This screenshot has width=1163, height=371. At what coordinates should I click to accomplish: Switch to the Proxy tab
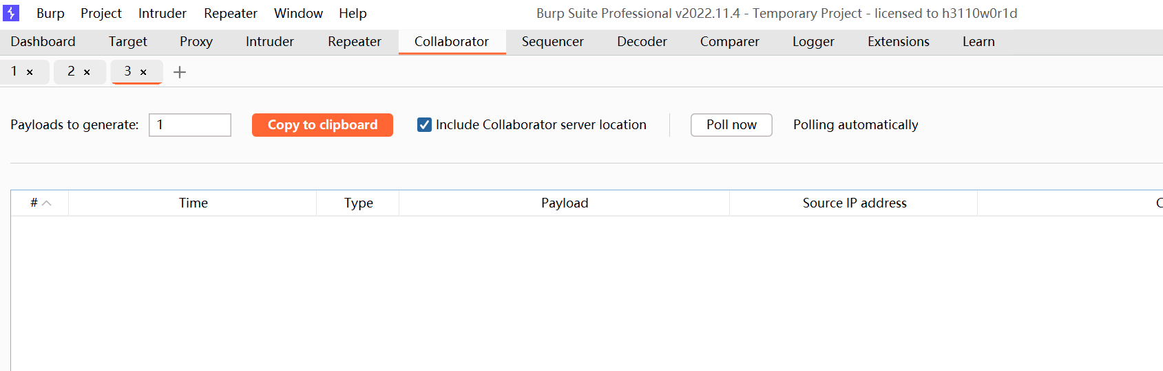coord(196,42)
